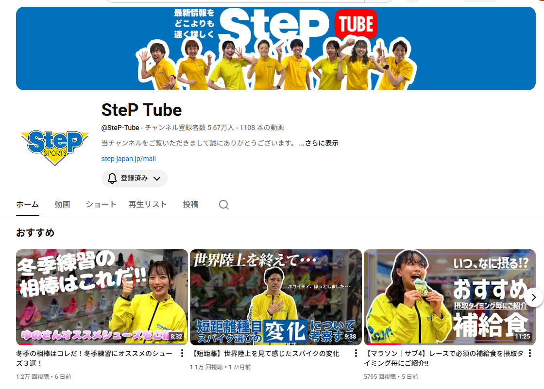Viewport: 544px width, 389px height.
Task: Click the notification bell on 登録済み button
Action: 112,178
